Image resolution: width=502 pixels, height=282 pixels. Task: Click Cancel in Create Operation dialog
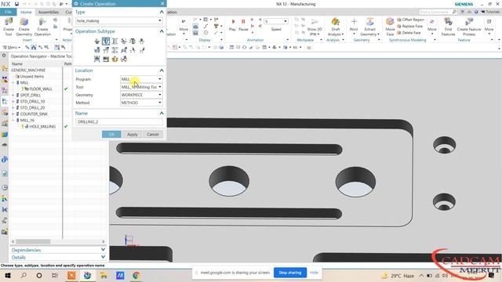coord(153,134)
